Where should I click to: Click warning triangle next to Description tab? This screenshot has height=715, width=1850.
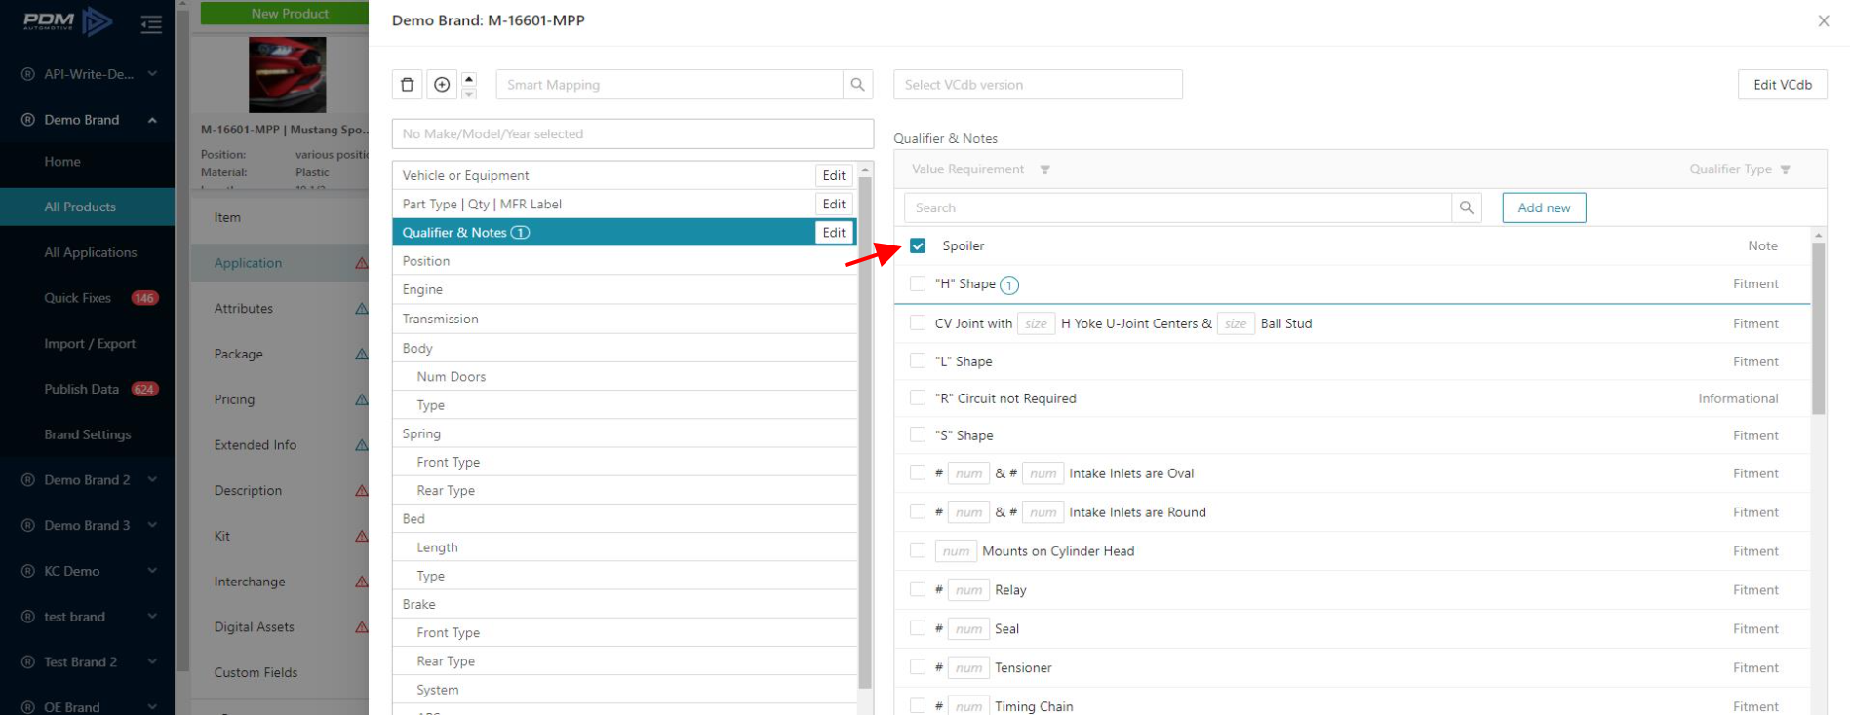[362, 491]
